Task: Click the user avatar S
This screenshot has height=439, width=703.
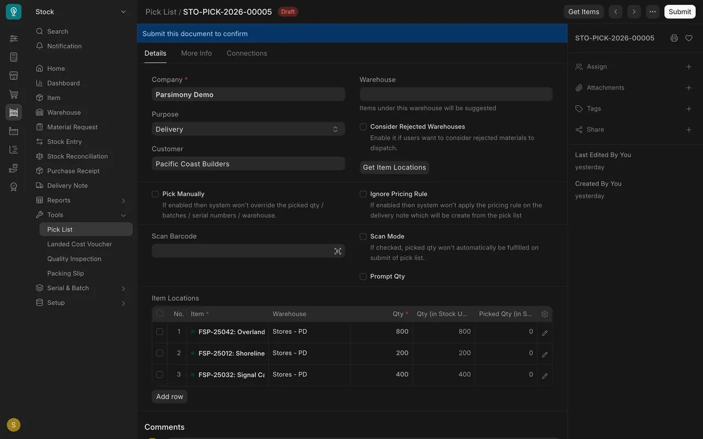Action: 14,425
